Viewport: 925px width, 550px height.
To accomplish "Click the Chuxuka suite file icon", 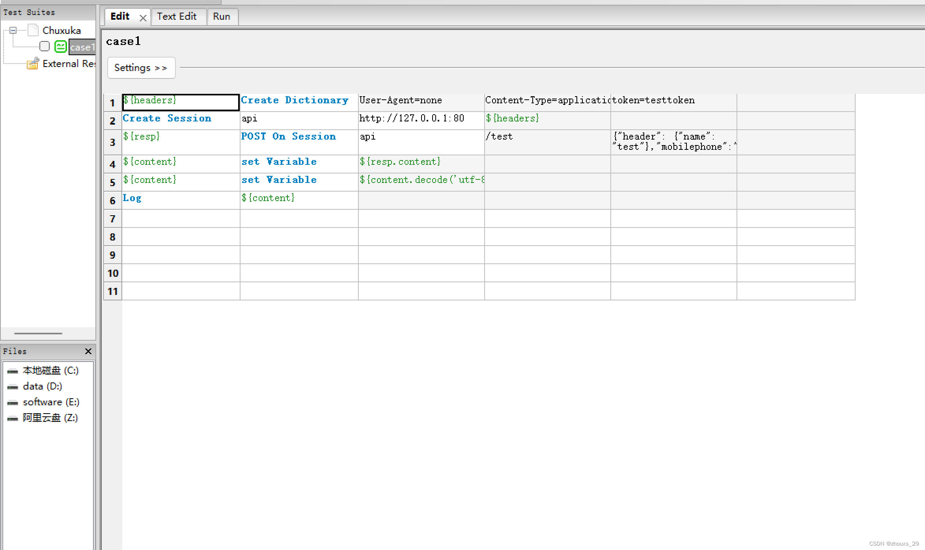I will [34, 30].
